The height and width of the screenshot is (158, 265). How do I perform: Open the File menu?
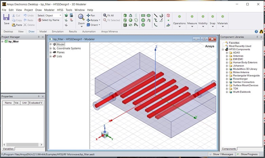coord(4,10)
